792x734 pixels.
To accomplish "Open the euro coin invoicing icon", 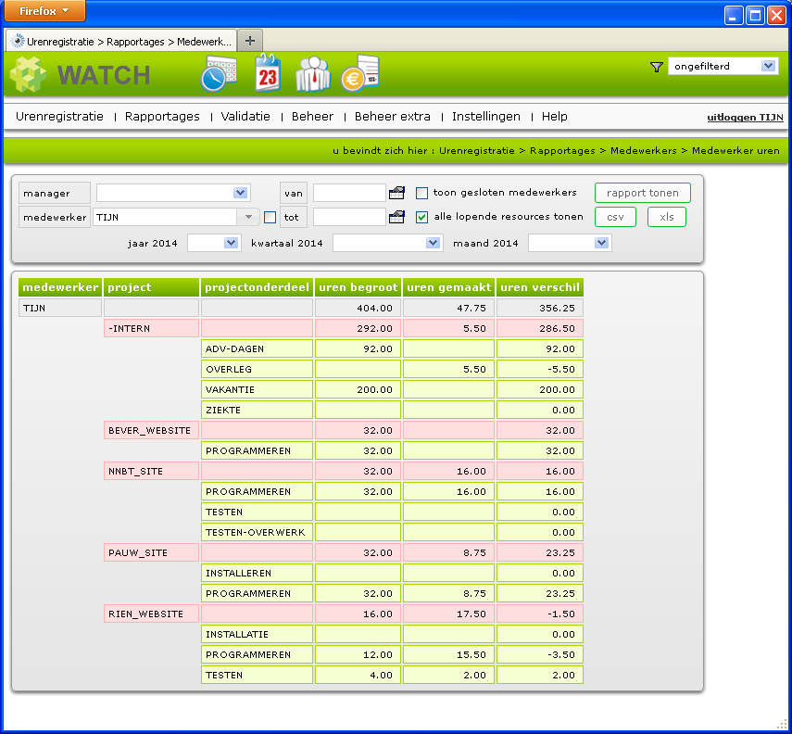I will tap(359, 74).
